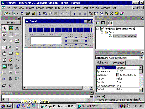Select the OptionButton control tool

11,41
